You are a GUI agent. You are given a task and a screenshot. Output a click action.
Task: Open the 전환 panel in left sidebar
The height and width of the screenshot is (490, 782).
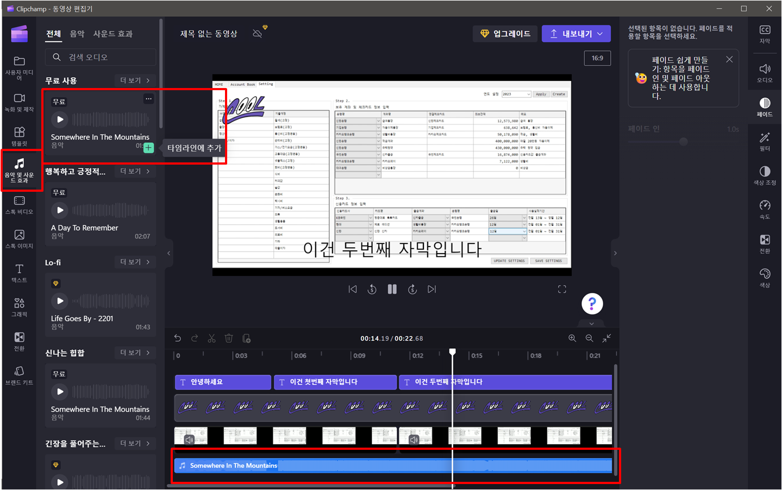pyautogui.click(x=19, y=342)
